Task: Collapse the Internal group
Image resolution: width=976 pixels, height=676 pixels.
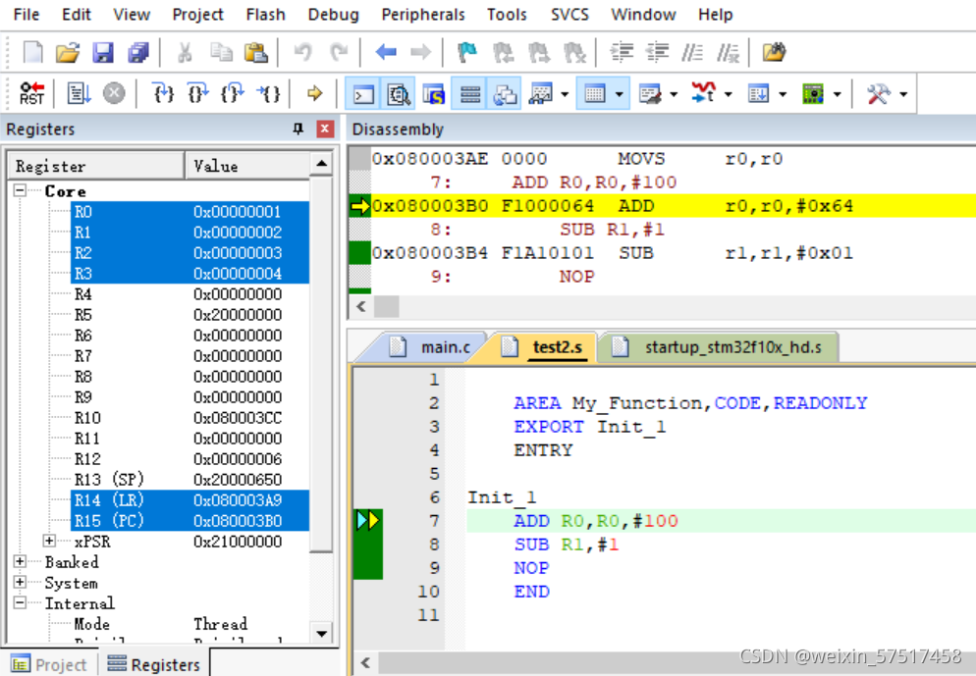Action: coord(20,602)
